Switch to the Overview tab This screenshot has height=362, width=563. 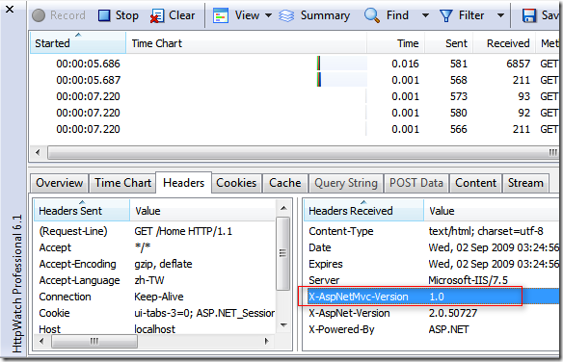(59, 183)
